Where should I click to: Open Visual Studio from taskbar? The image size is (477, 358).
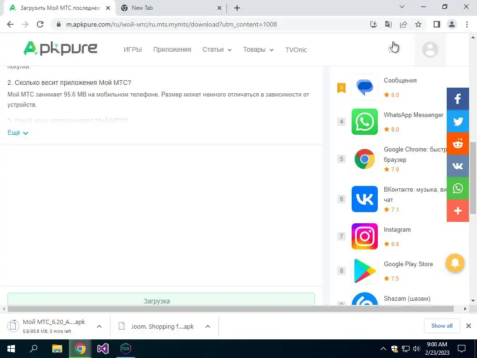pos(103,349)
